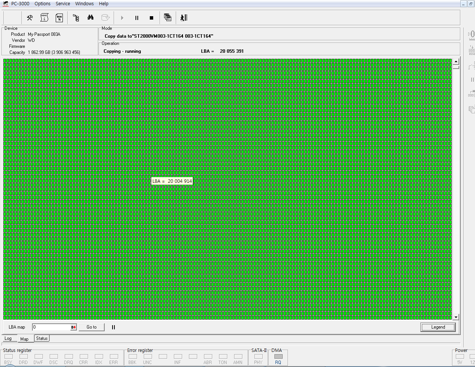Toggle the D arrow button in LBA field
The height and width of the screenshot is (367, 475).
coord(73,327)
